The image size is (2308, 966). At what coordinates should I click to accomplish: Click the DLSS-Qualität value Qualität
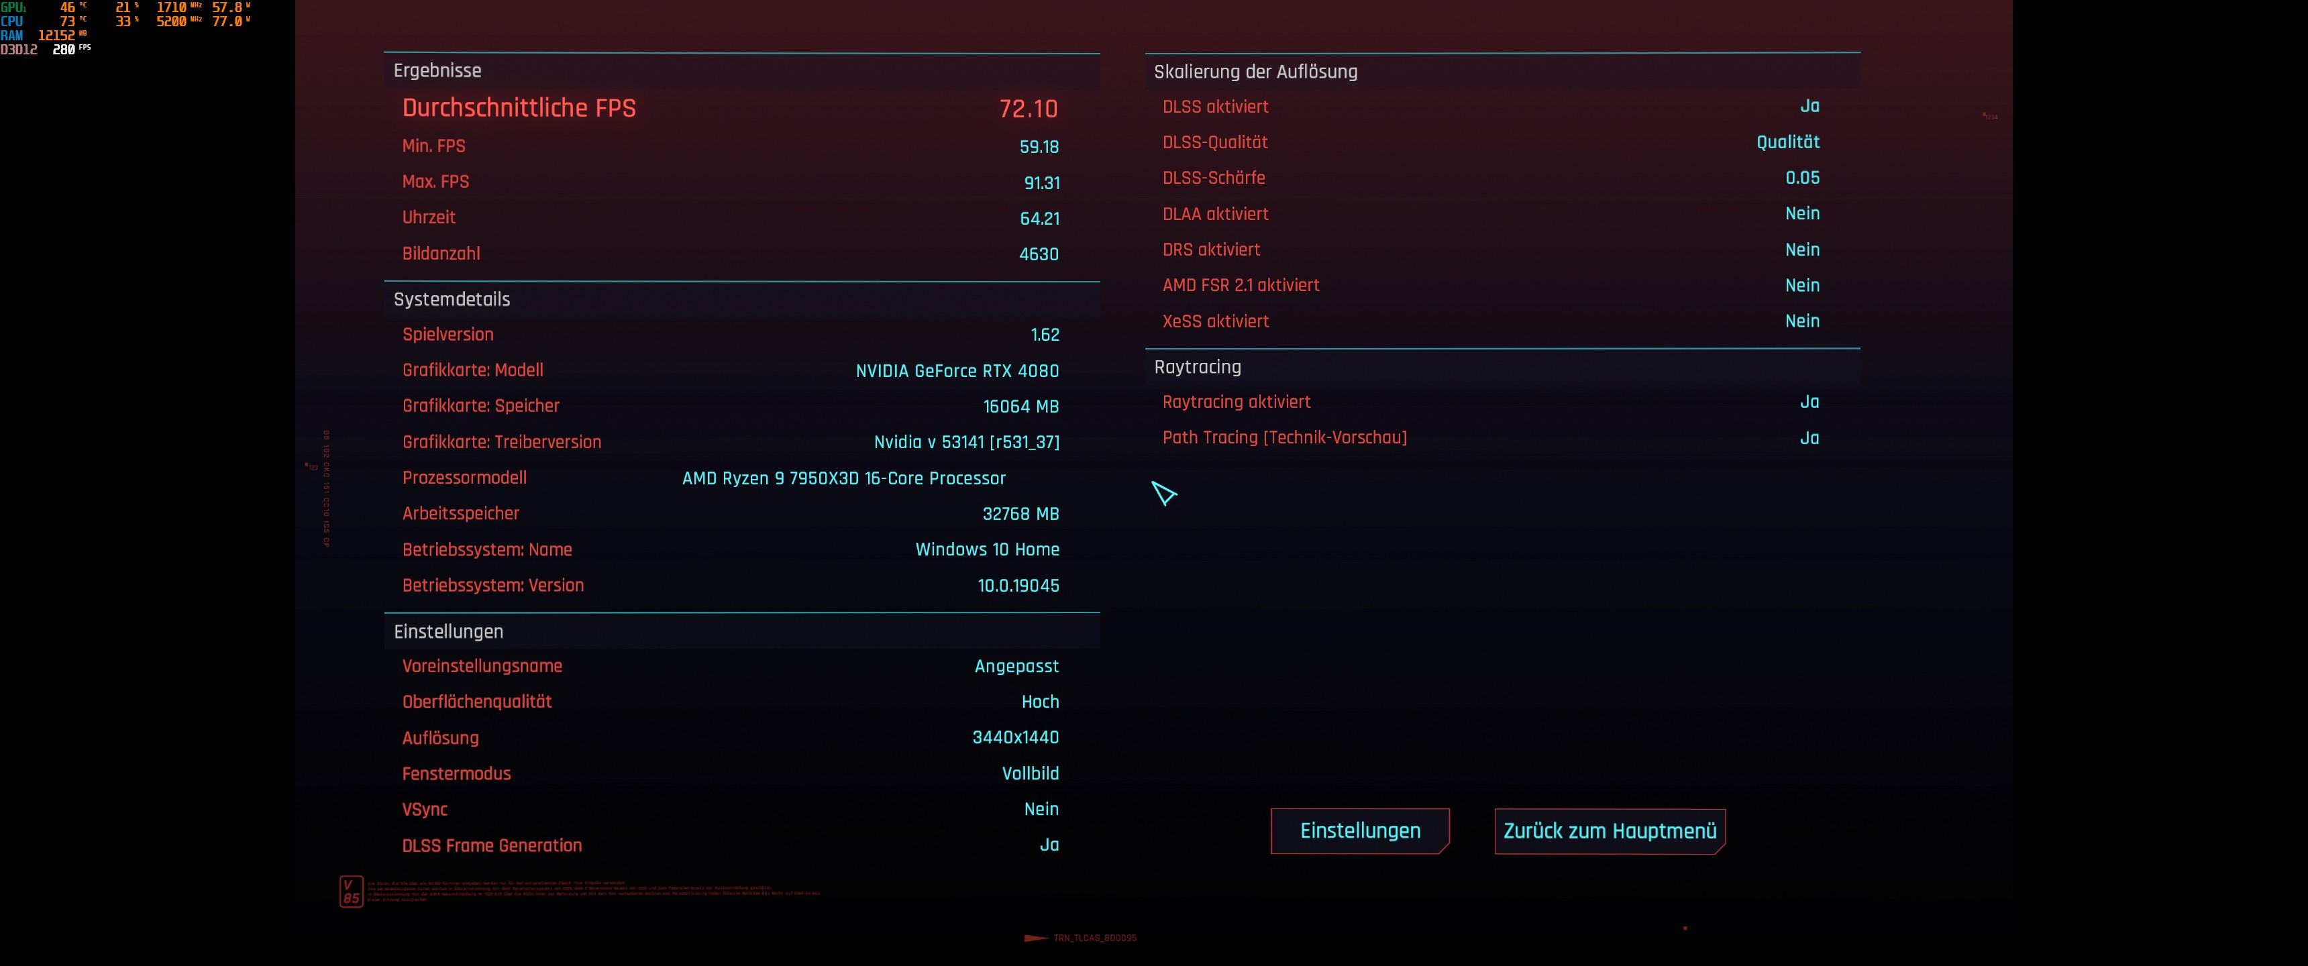point(1787,142)
